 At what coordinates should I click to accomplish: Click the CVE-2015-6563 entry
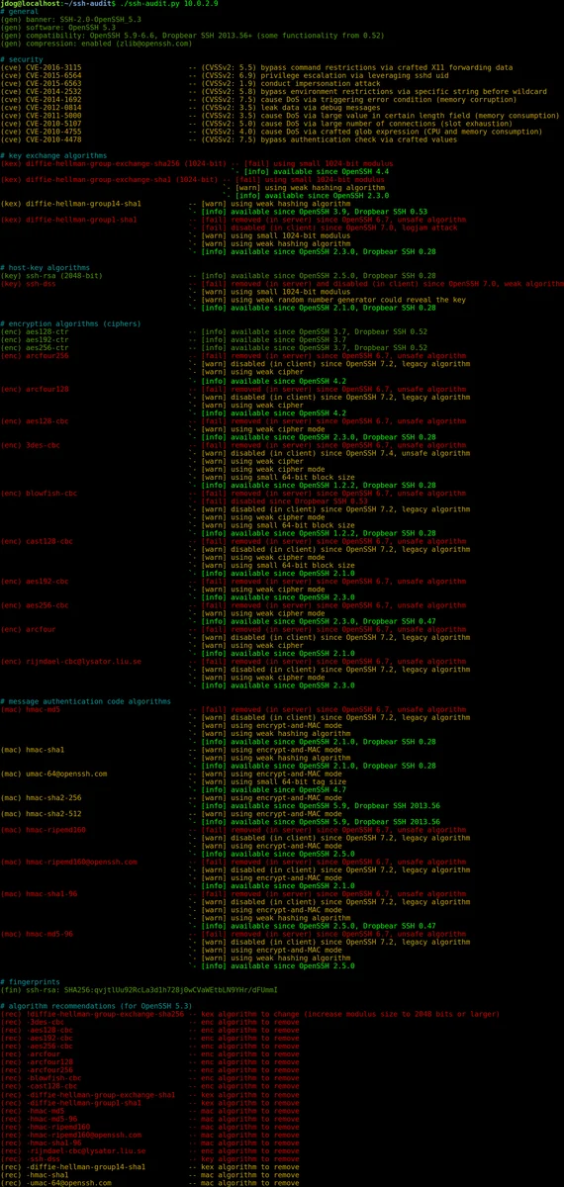click(190, 83)
